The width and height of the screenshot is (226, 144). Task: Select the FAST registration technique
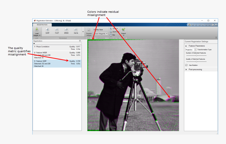[57, 31]
